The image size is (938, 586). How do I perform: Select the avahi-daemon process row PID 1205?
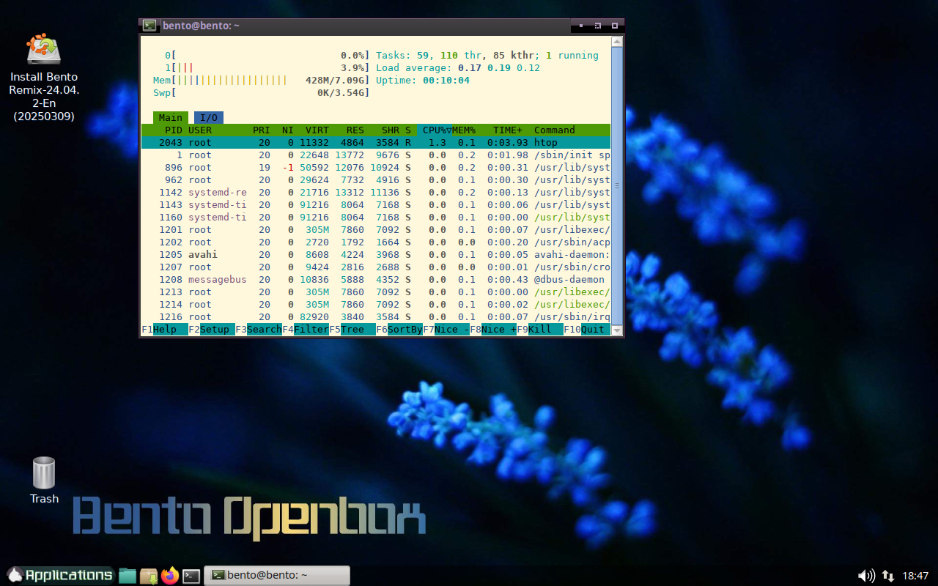tap(376, 254)
